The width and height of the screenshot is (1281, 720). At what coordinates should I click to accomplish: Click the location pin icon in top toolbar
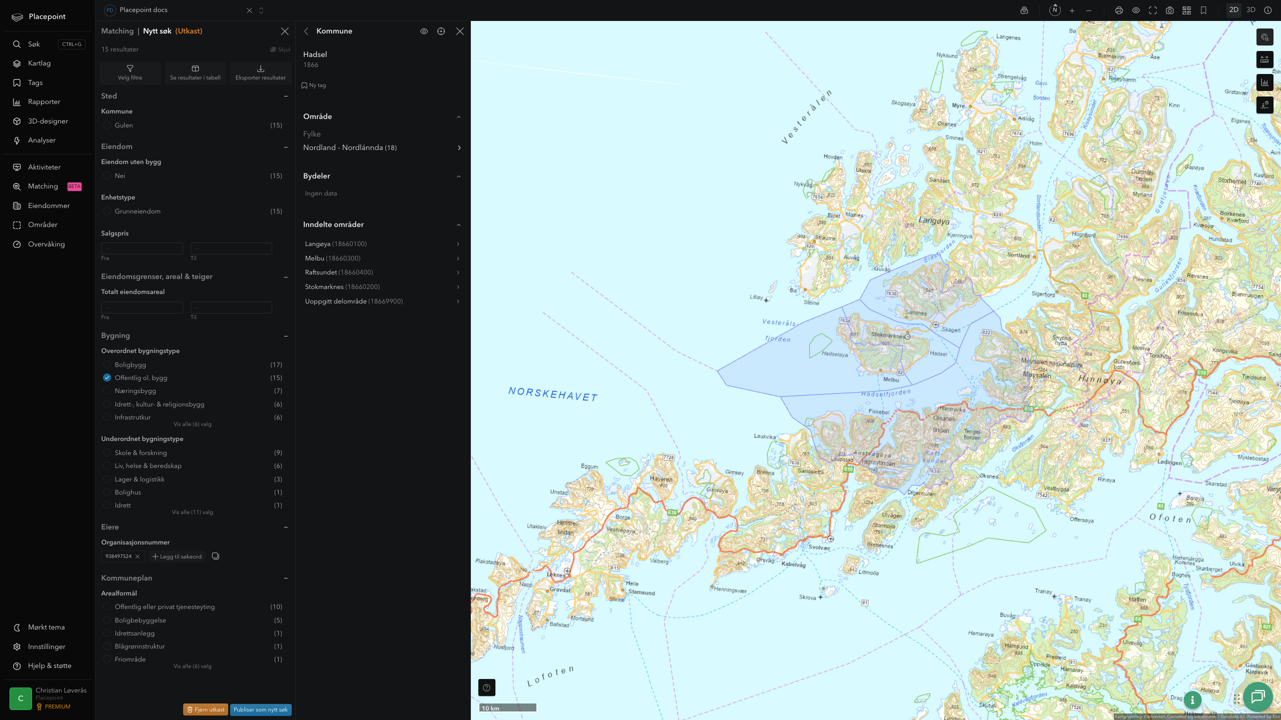(x=1024, y=10)
